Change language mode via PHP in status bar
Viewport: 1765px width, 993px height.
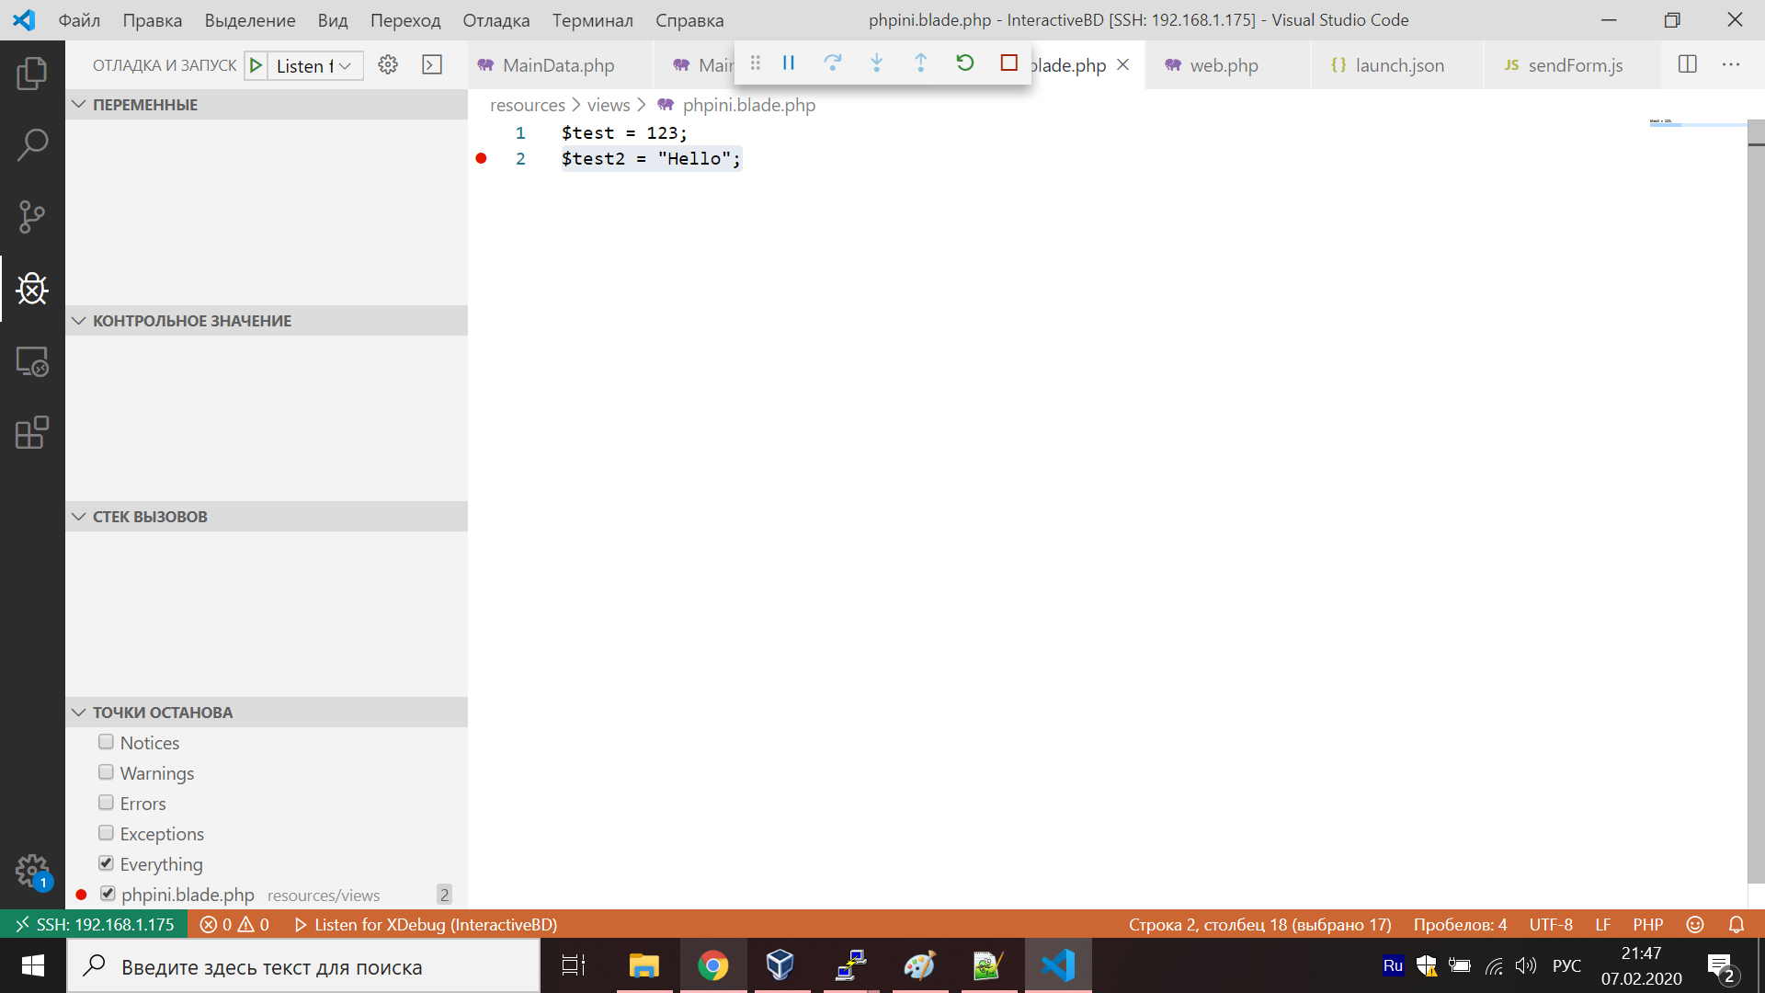[x=1648, y=925]
